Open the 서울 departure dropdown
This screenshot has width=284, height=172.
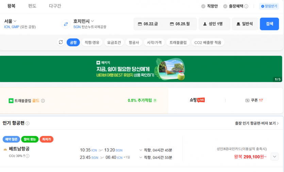tap(11, 21)
